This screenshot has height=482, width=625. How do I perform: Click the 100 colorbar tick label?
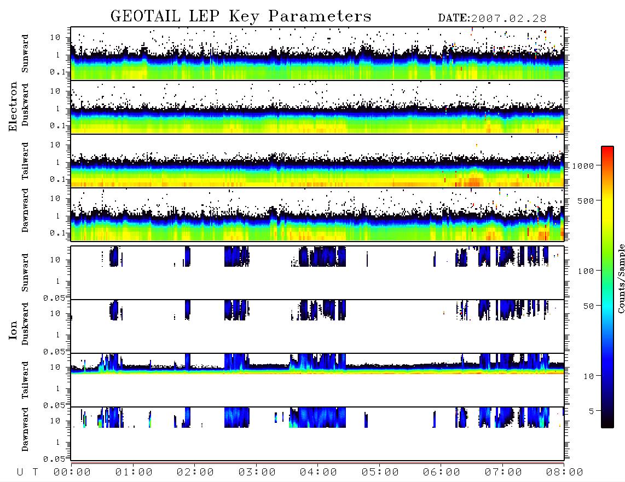click(x=586, y=271)
